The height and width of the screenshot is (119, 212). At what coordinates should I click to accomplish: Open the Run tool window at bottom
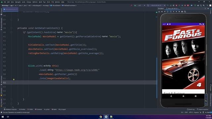[47, 109]
